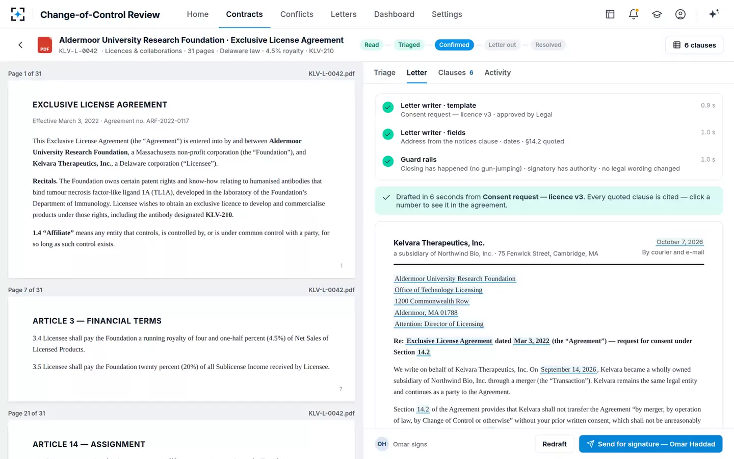Click the Exclusive License Agreement link in the Re line
Screen dimensions: 734x459
tap(450, 341)
